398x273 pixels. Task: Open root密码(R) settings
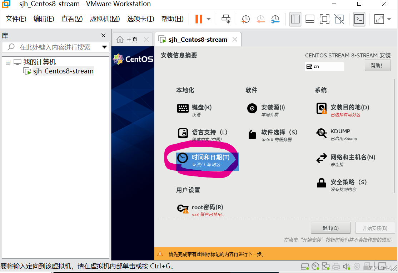click(x=200, y=210)
